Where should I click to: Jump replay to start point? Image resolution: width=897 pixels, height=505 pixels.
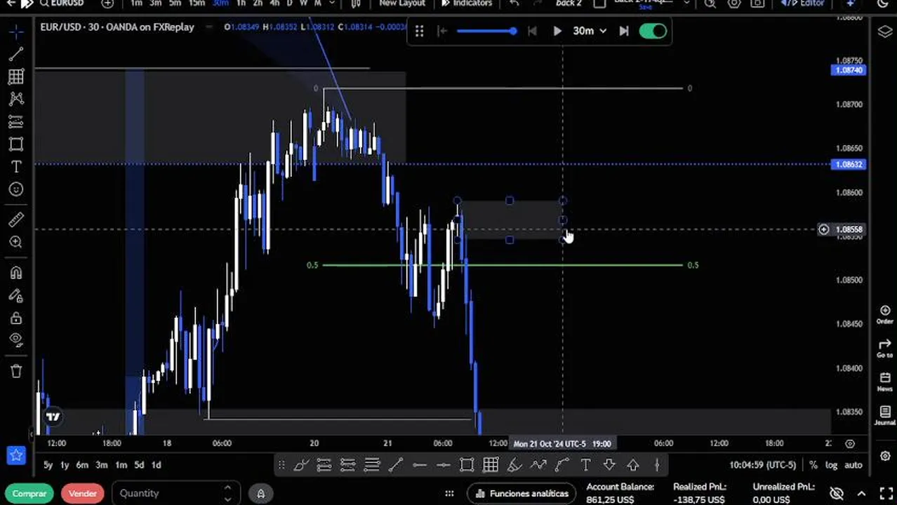[x=441, y=31]
